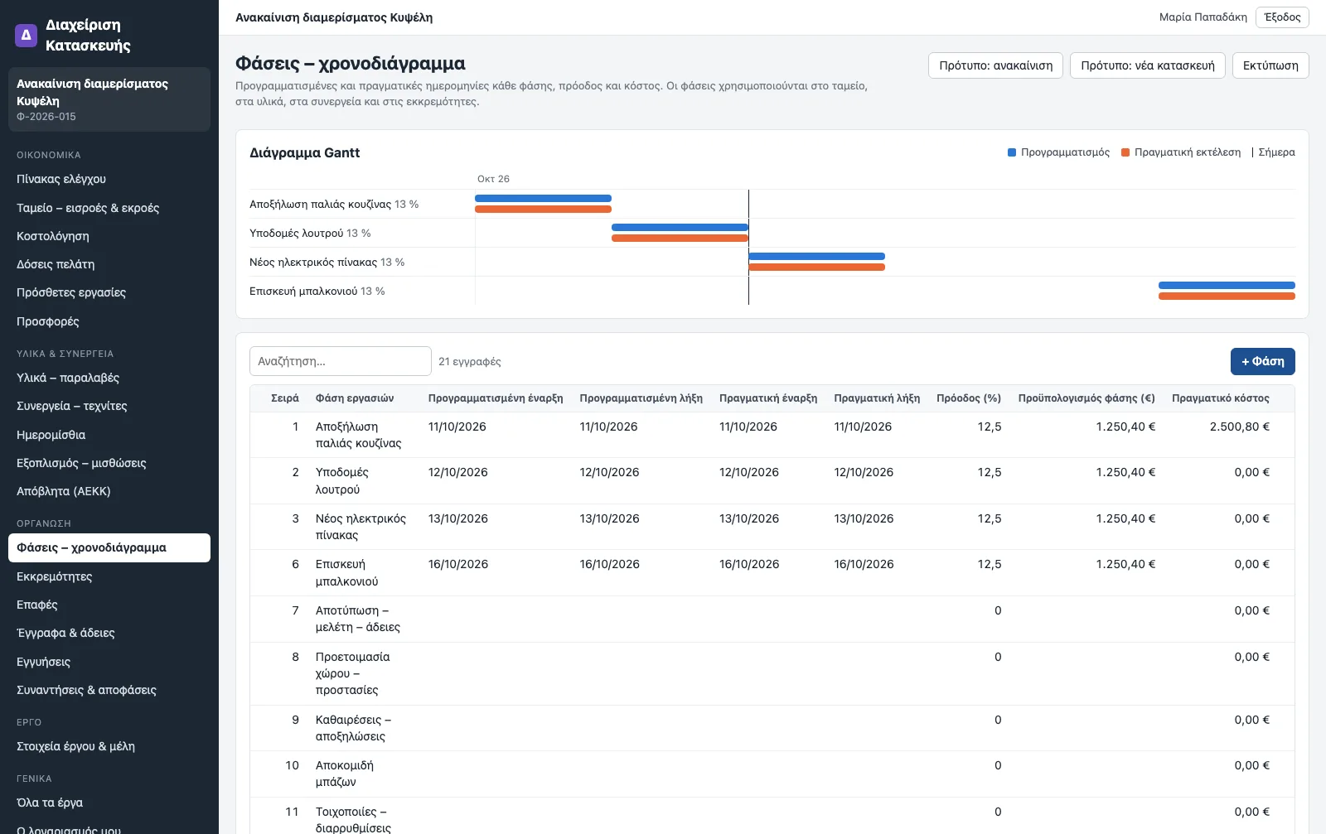The image size is (1326, 834).
Task: Click the orange bar for Επισκευή μπαλκονιού
Action: (1227, 296)
